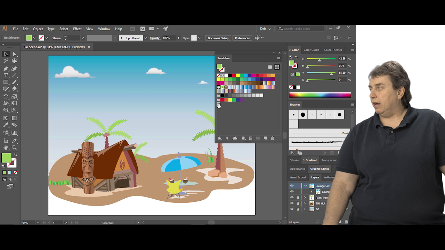445x250 pixels.
Task: Choose the Rectangle tool
Action: click(6, 82)
